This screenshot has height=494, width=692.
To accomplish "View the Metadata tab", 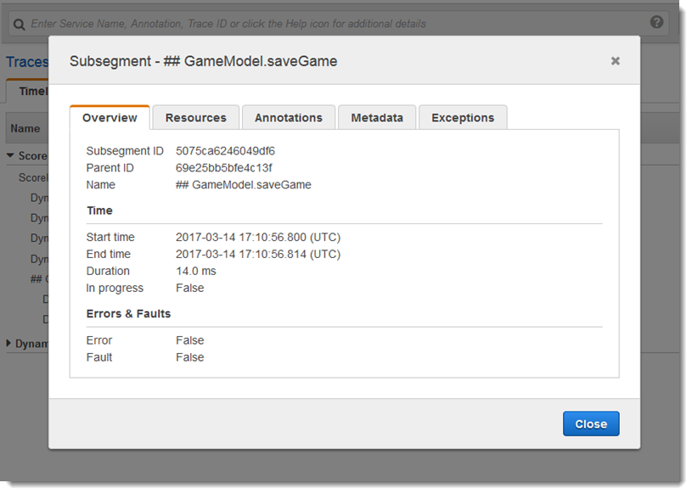I will 377,117.
